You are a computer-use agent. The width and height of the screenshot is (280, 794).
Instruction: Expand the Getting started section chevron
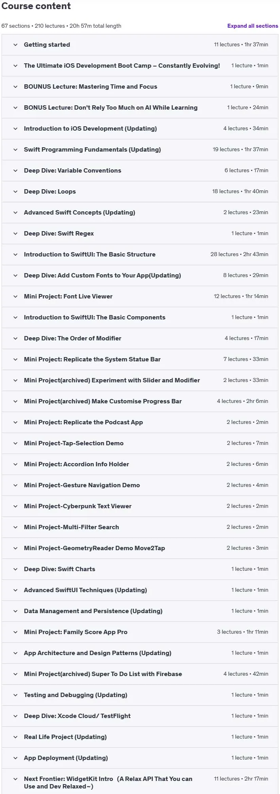(x=15, y=45)
